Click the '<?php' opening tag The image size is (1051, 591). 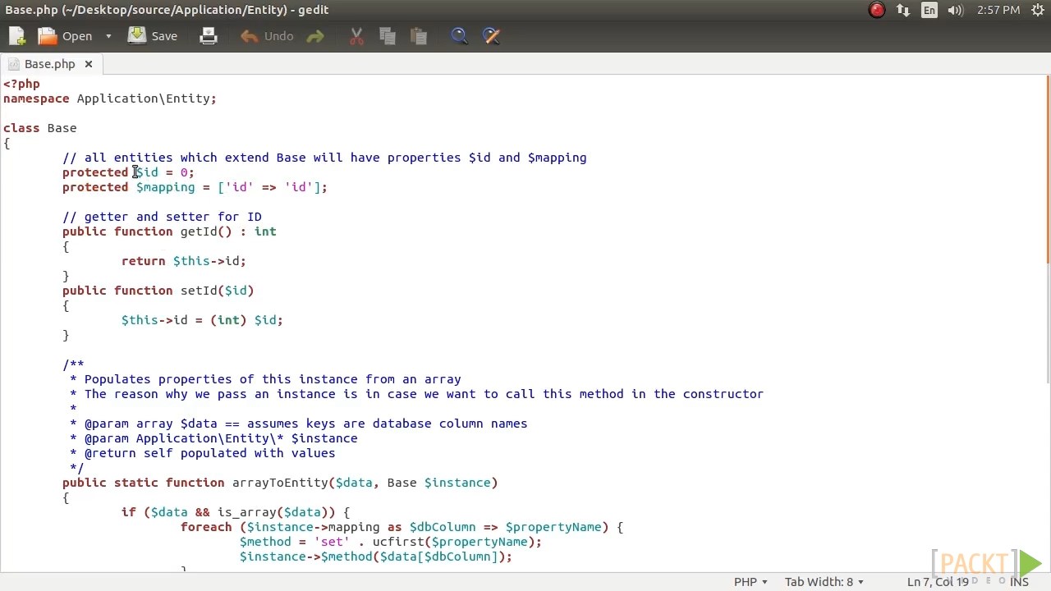[x=21, y=84]
